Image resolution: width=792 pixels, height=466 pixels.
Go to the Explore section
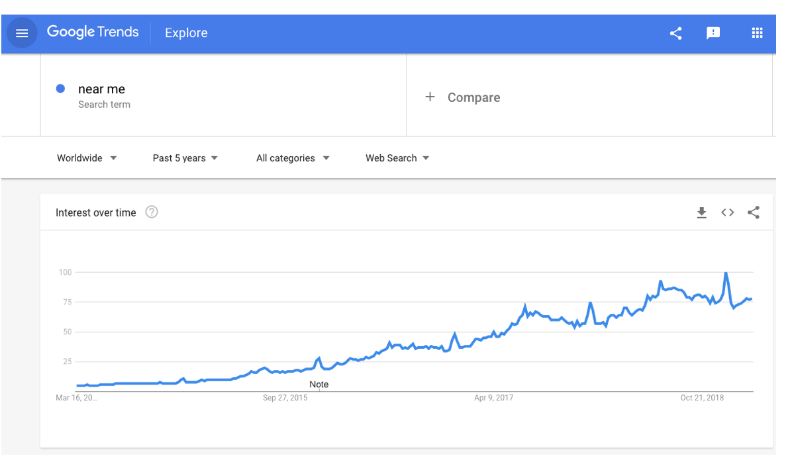(x=186, y=32)
